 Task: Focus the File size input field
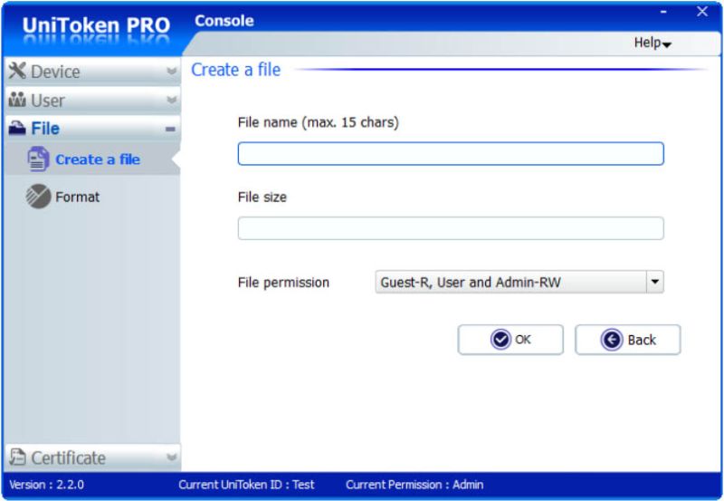(x=451, y=228)
